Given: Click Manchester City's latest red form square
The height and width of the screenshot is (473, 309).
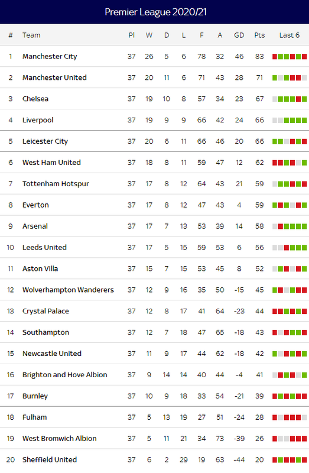Looking at the screenshot, I should [304, 56].
